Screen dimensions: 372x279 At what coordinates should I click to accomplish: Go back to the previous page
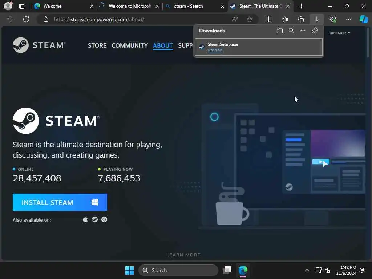(10, 19)
